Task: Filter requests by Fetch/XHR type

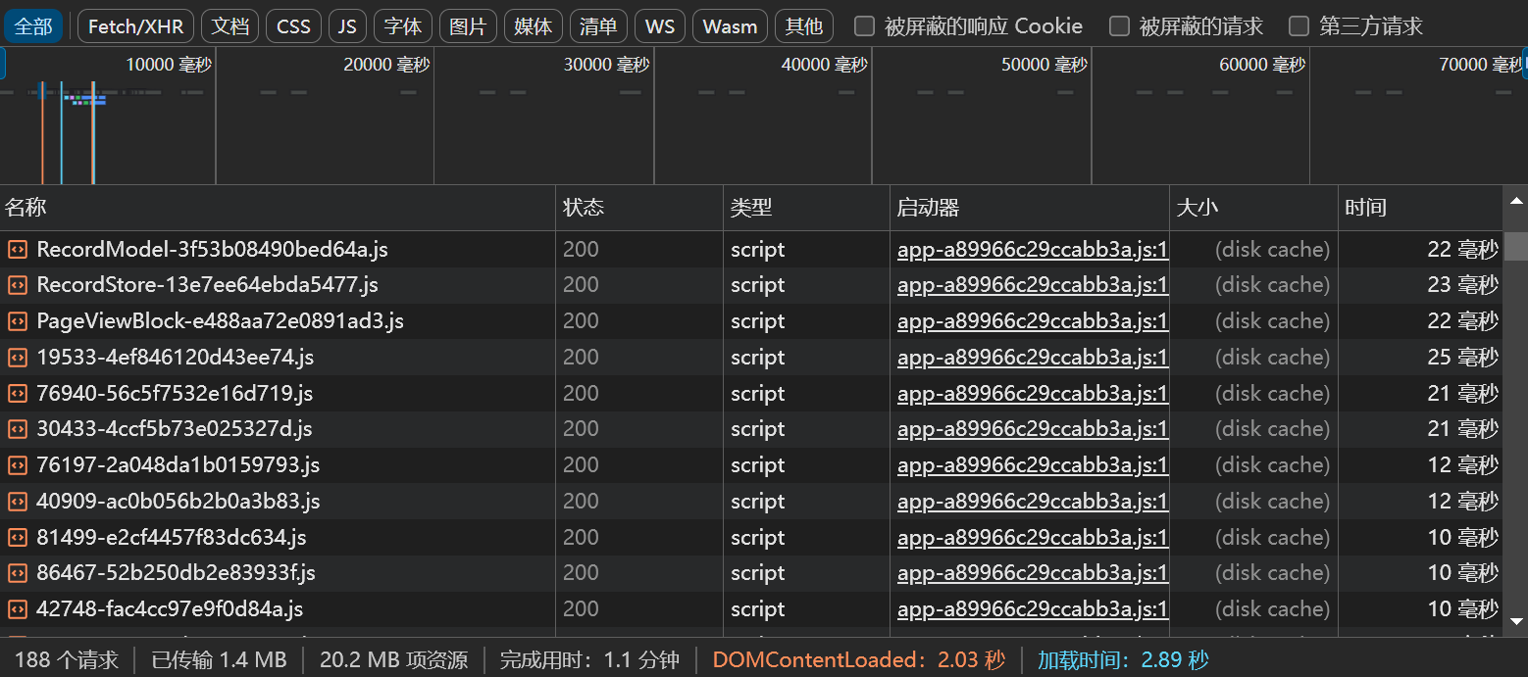Action: pyautogui.click(x=135, y=26)
